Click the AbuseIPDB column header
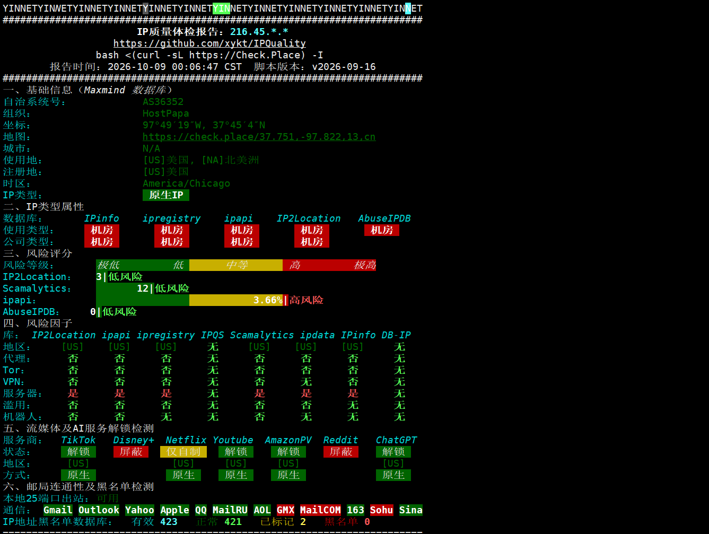Screen dimensions: 709x534 click(384, 218)
